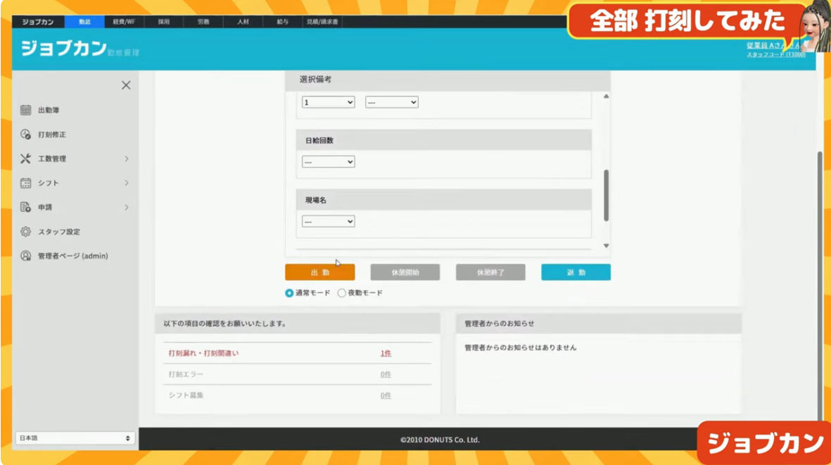
Task: Click the 管理者からのお知らせはありません message
Action: coord(521,348)
